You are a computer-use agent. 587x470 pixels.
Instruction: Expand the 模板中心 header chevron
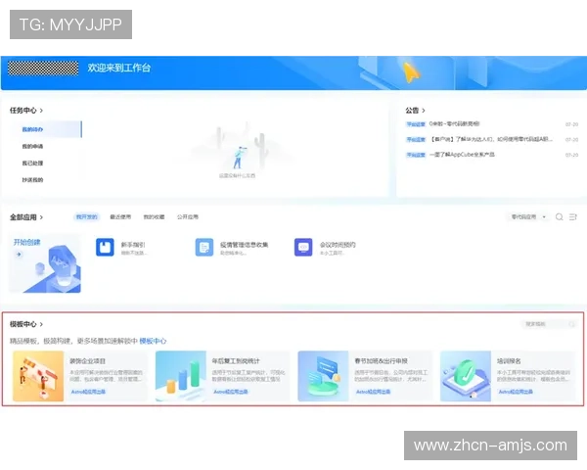pos(41,324)
